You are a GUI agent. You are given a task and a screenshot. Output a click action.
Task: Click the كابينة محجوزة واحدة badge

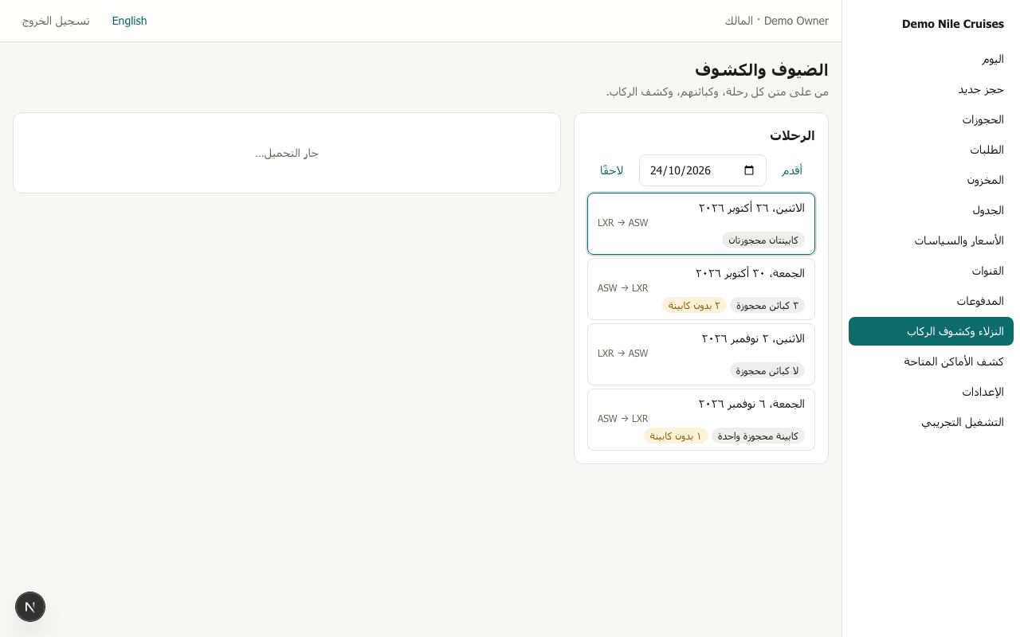tap(758, 436)
